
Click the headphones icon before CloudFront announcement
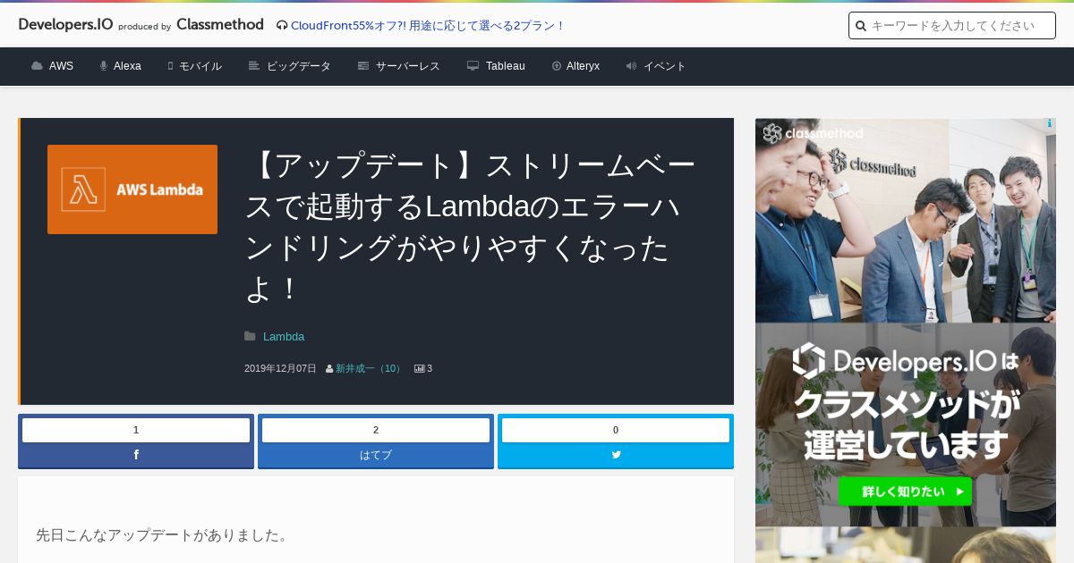pyautogui.click(x=282, y=26)
